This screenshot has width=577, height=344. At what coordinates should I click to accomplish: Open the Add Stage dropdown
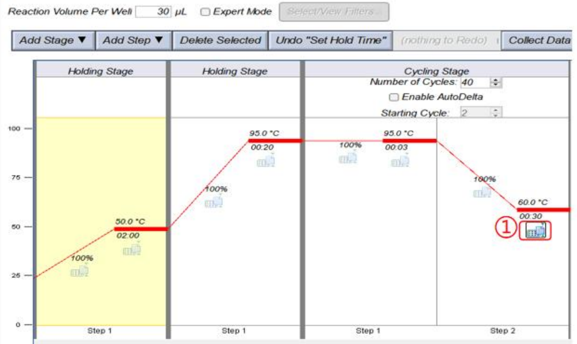pos(52,40)
